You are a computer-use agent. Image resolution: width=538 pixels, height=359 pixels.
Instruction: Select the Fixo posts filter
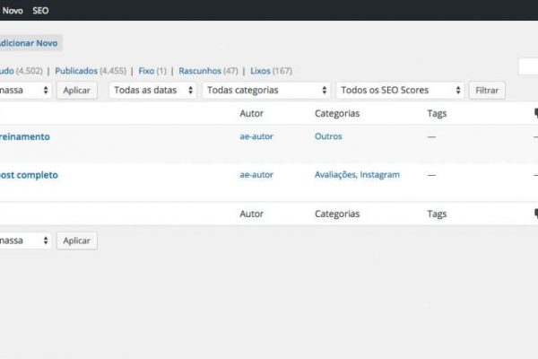tap(146, 71)
